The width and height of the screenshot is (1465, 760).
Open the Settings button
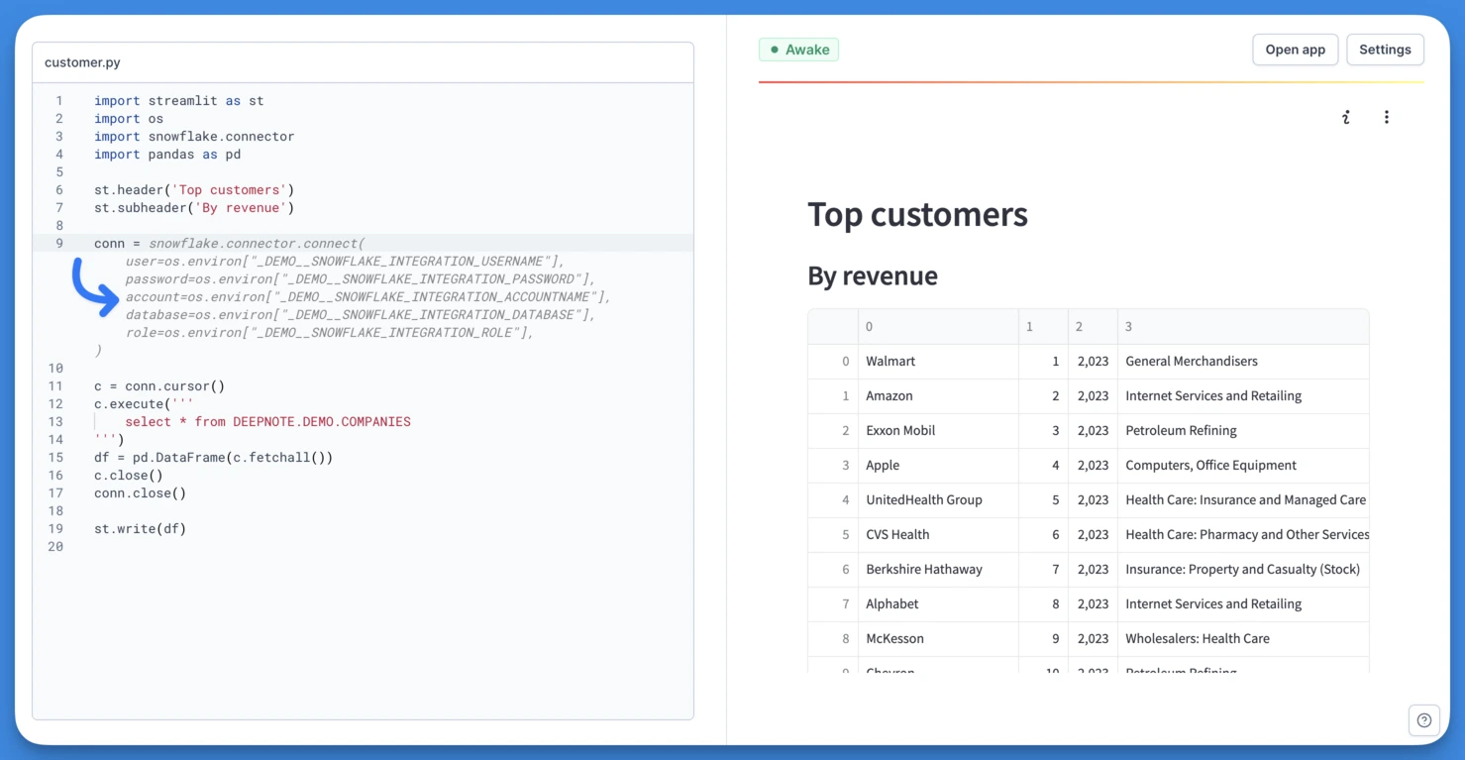pos(1385,50)
